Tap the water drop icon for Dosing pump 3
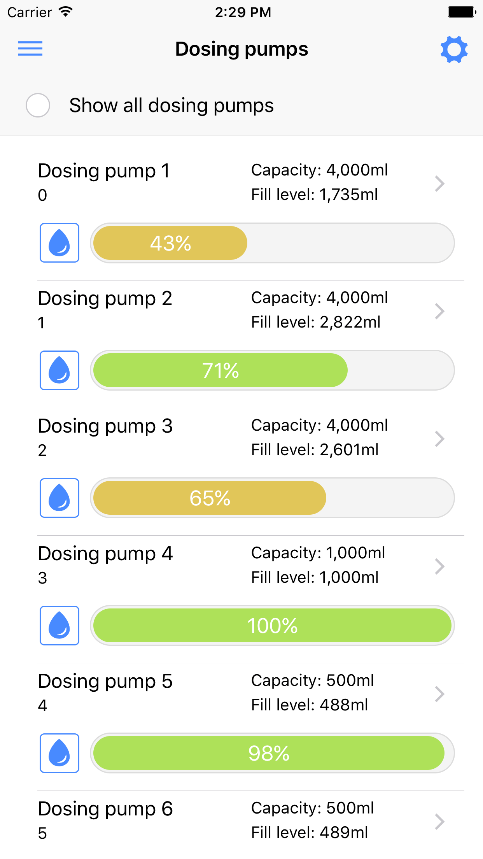 (x=59, y=498)
